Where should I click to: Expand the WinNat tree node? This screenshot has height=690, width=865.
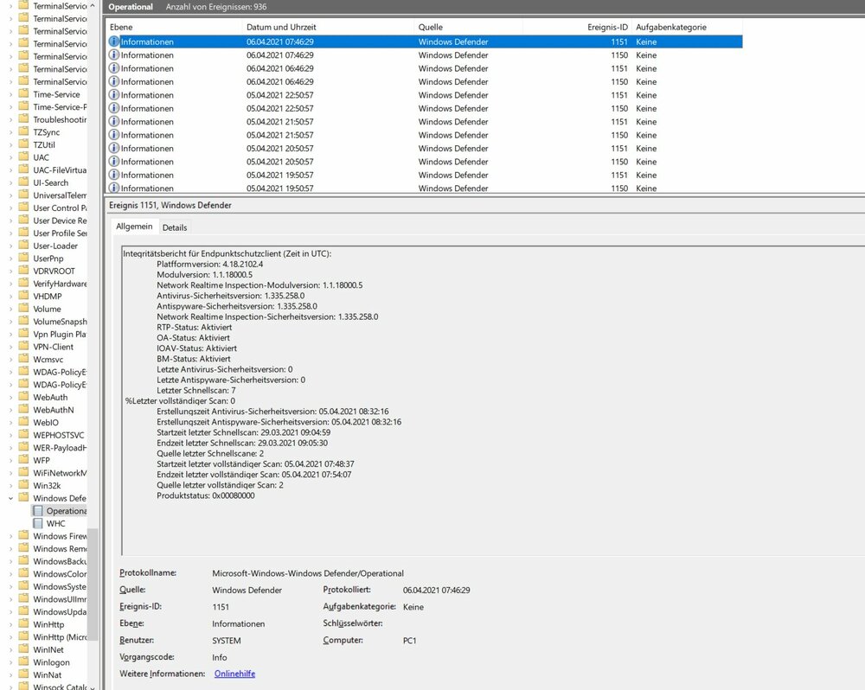(x=10, y=674)
